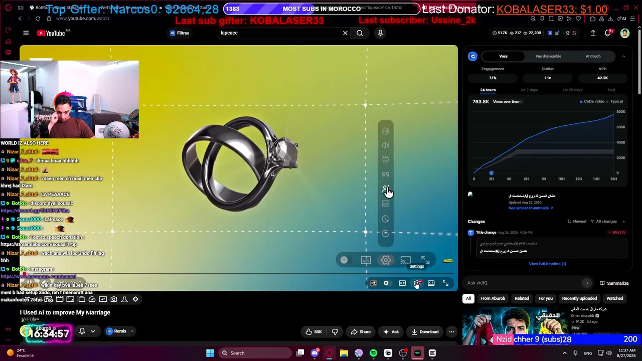The width and height of the screenshot is (642, 361).
Task: Open CapCut from the taskbar
Action: (x=432, y=353)
